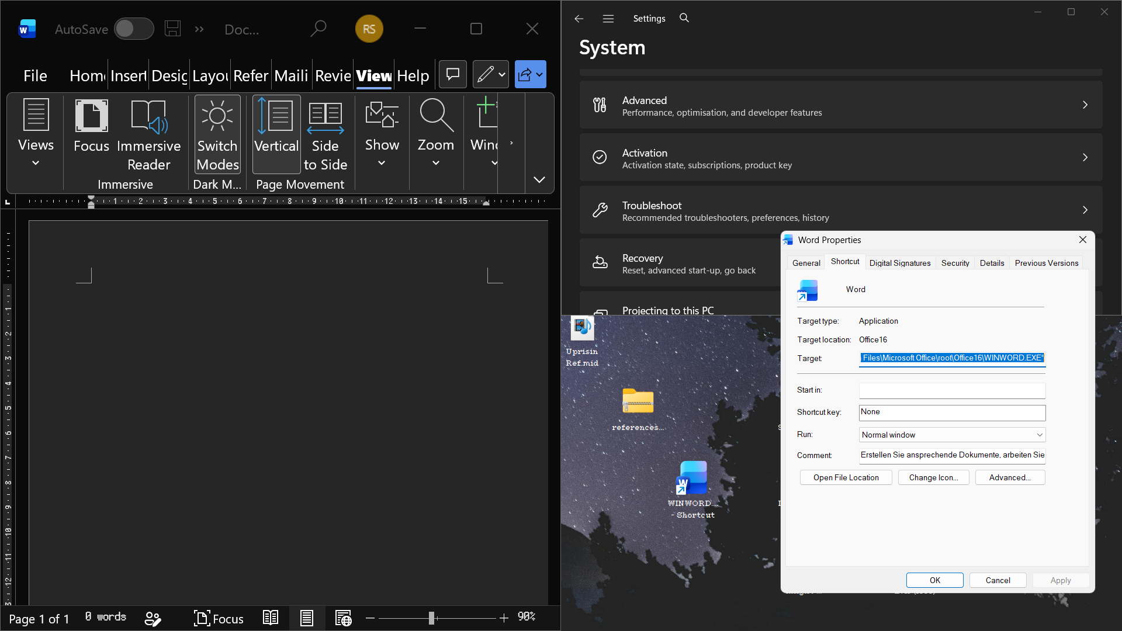The height and width of the screenshot is (631, 1122).
Task: Switch to the Help tab in Word
Action: (x=413, y=75)
